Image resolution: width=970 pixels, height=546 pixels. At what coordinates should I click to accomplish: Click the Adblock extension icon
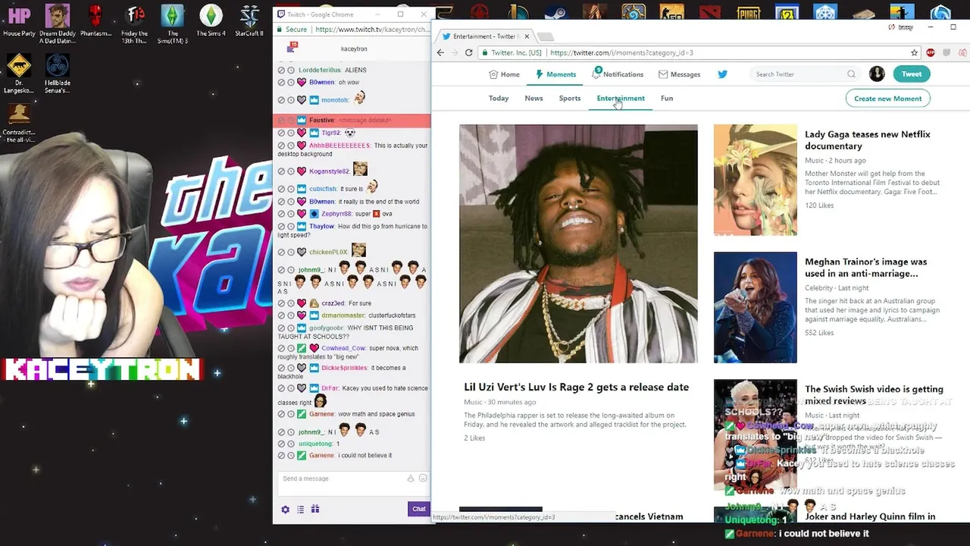click(930, 52)
